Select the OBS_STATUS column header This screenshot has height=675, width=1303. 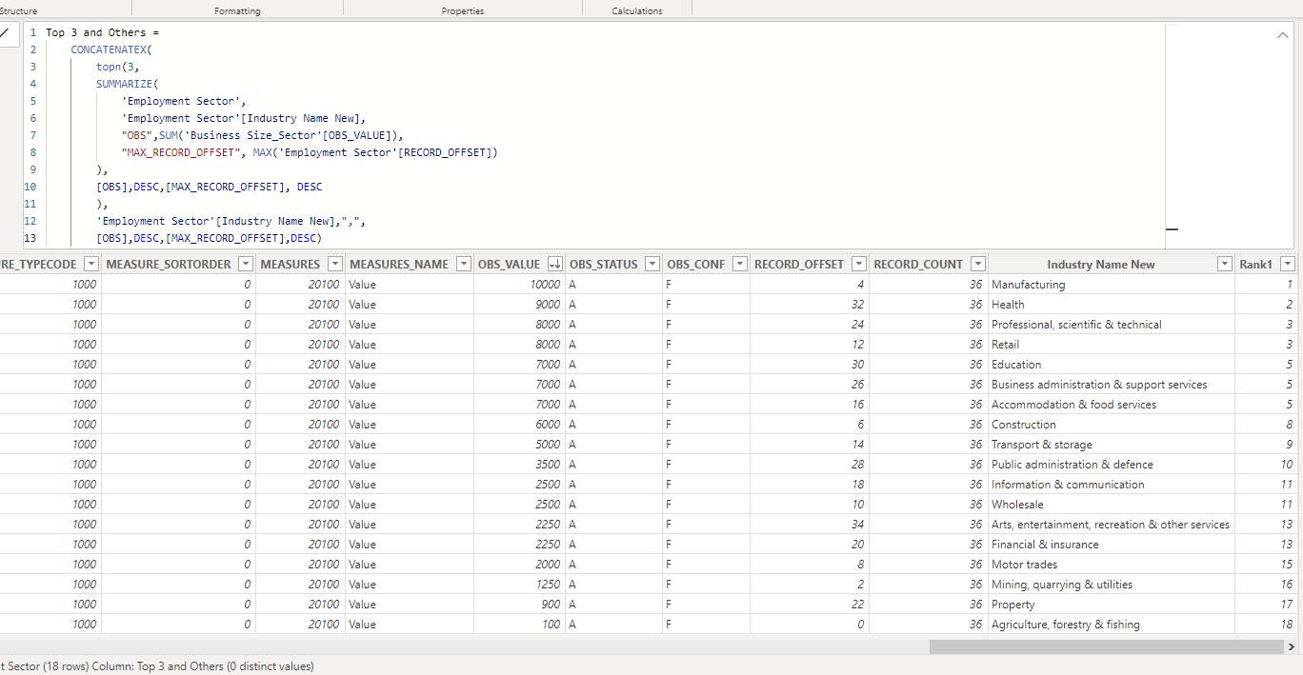point(604,264)
